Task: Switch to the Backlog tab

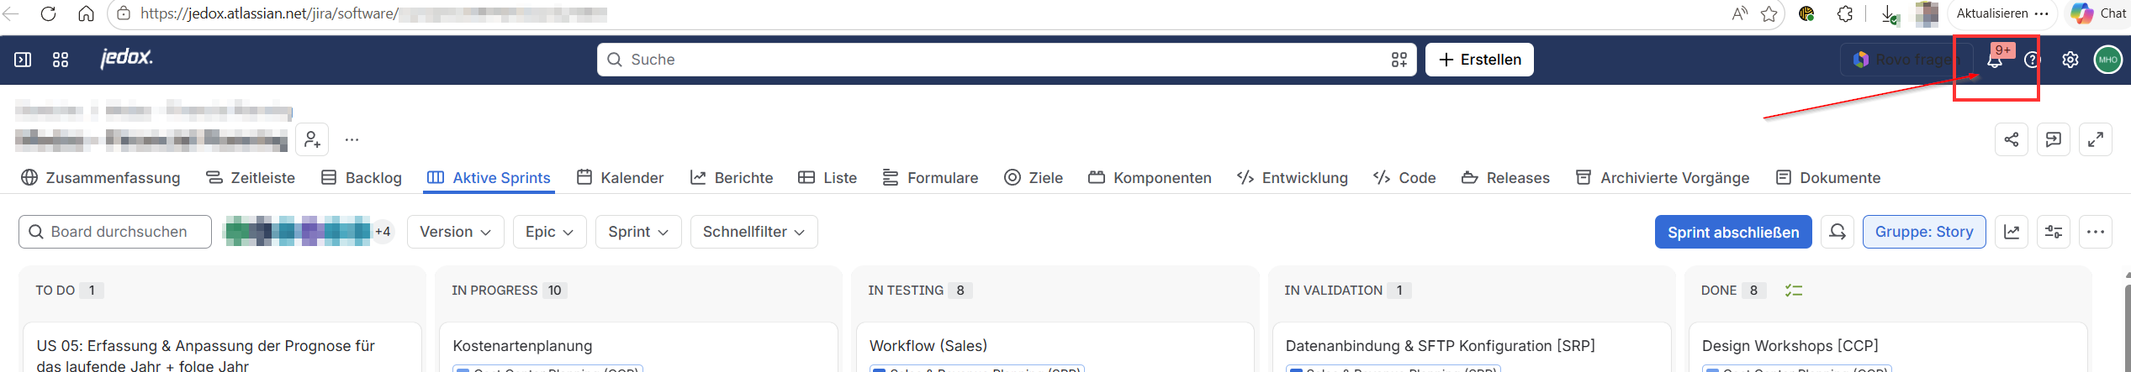Action: [x=362, y=178]
